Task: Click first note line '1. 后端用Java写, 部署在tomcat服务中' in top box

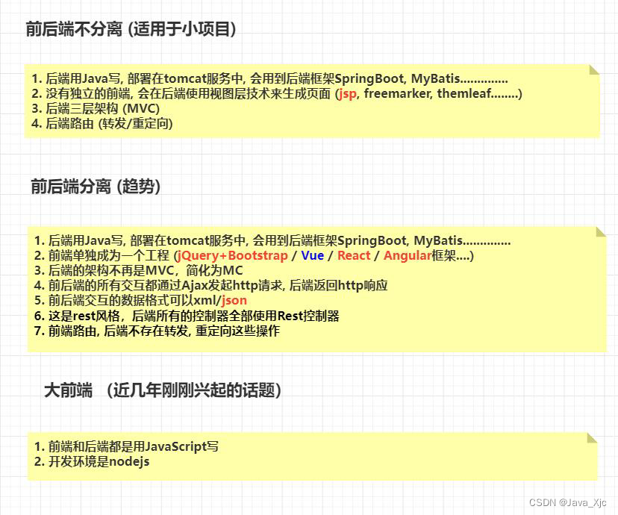Action: pos(269,78)
